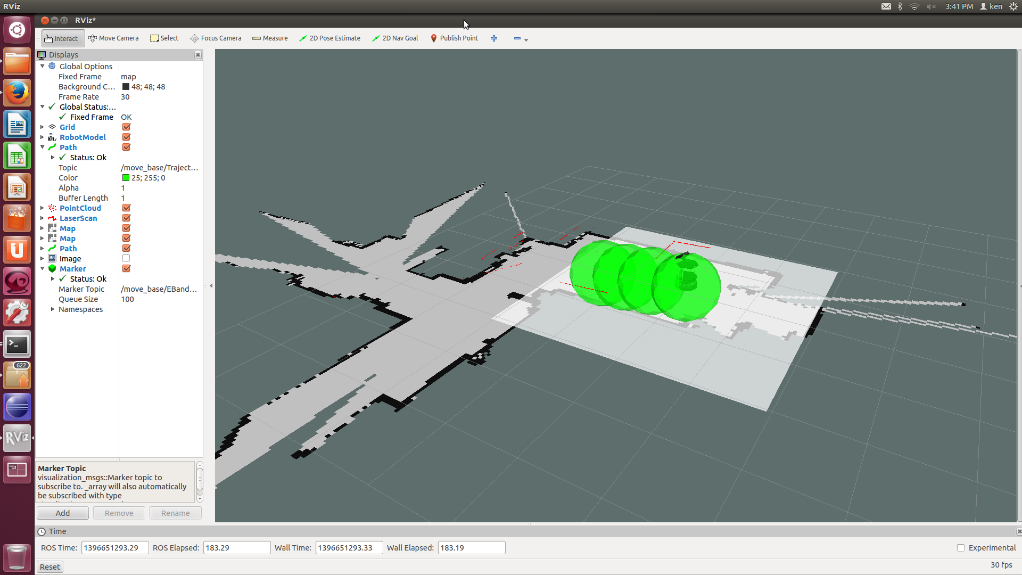Activate the 2D Nav Goal tool

click(395, 38)
